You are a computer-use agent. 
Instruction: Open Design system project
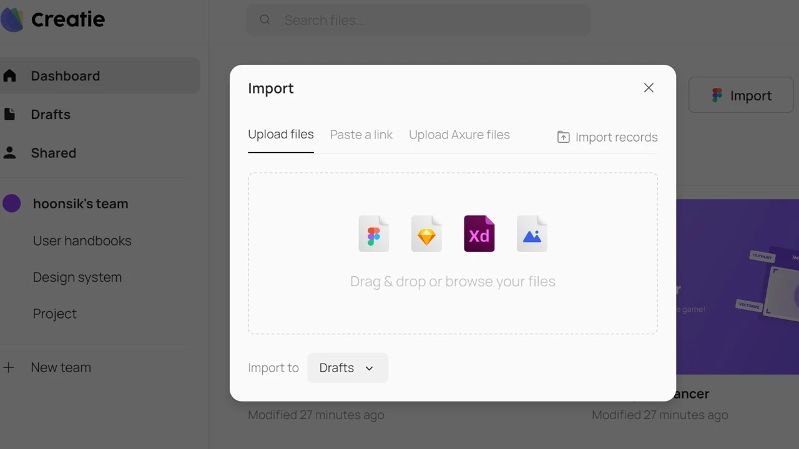(77, 277)
